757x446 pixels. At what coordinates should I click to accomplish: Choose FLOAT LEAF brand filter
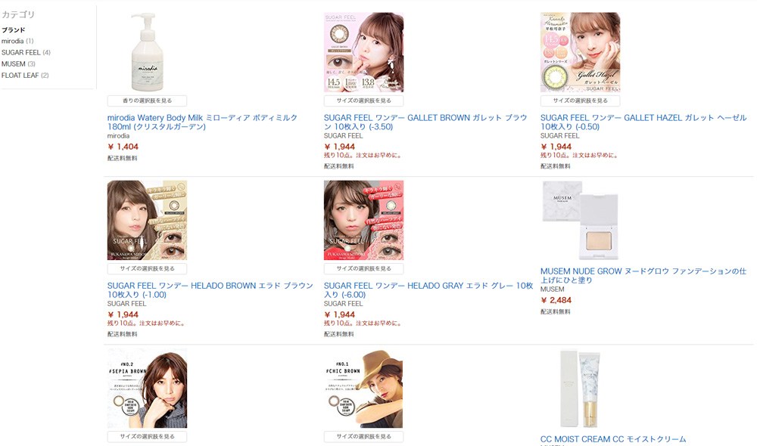(25, 76)
